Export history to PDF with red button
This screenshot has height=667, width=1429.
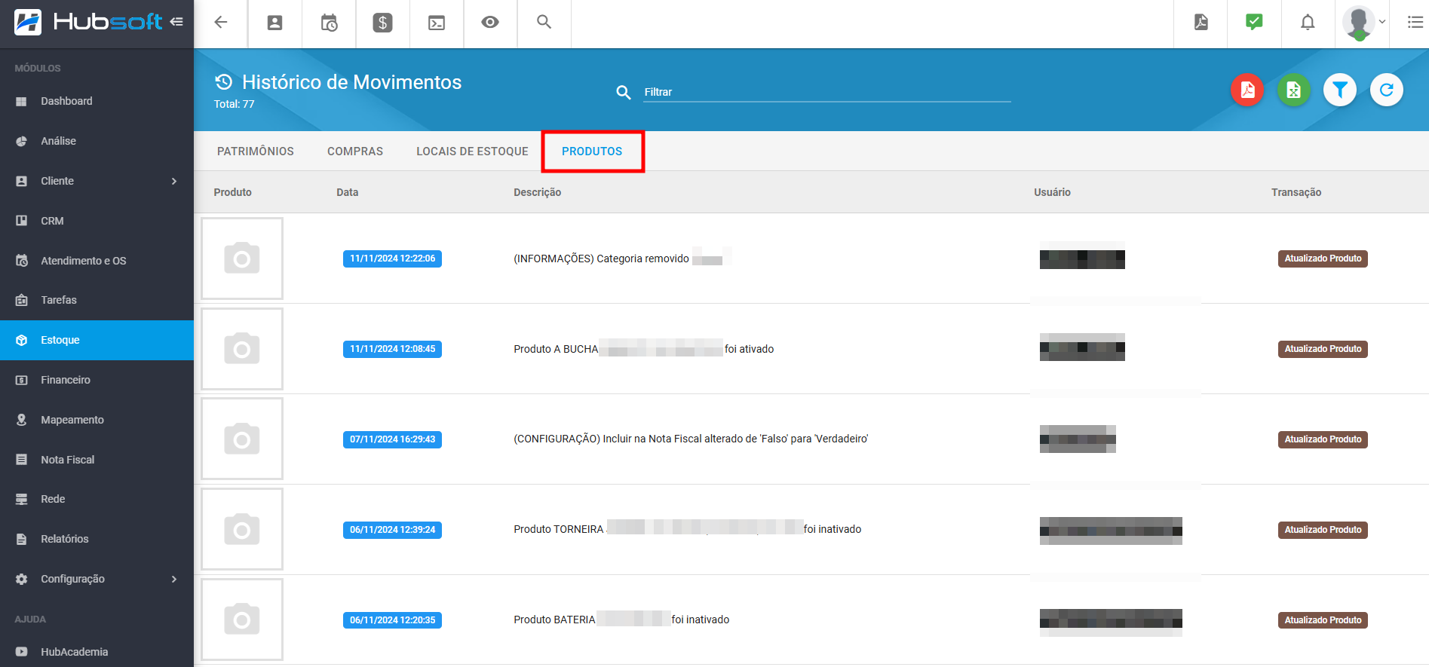(x=1247, y=90)
